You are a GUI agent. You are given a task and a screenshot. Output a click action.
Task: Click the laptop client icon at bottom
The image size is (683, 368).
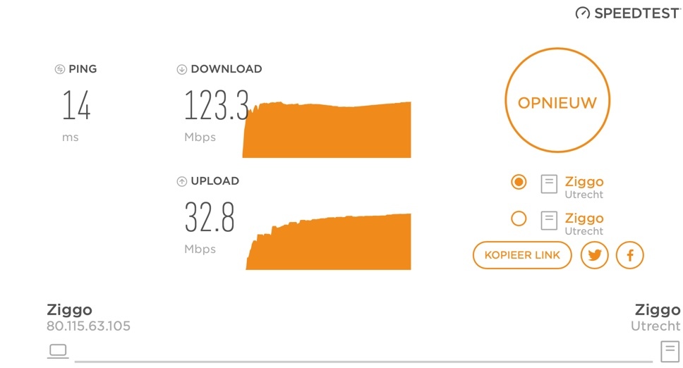pyautogui.click(x=58, y=351)
